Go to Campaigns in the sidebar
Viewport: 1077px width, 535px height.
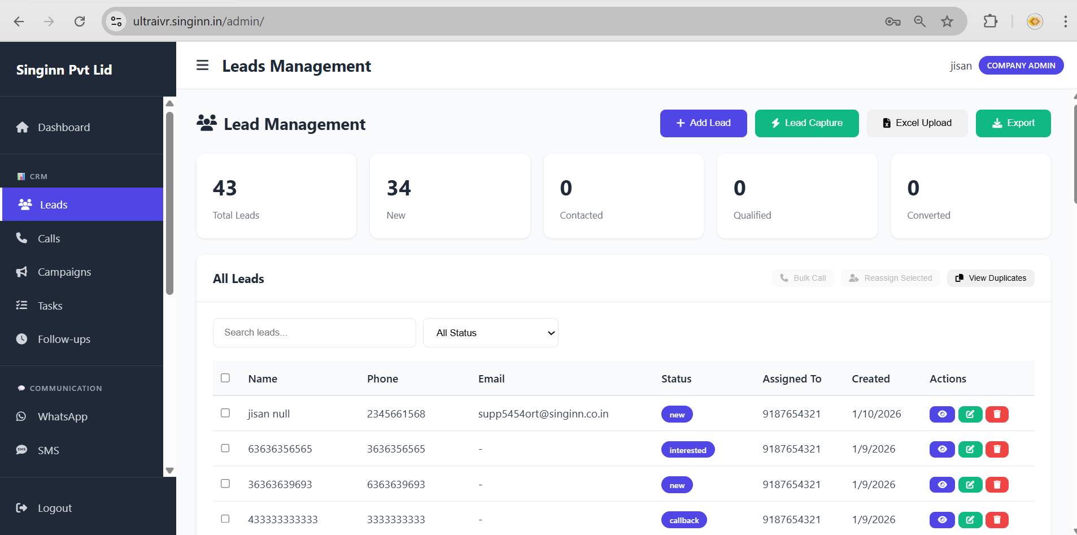point(64,272)
